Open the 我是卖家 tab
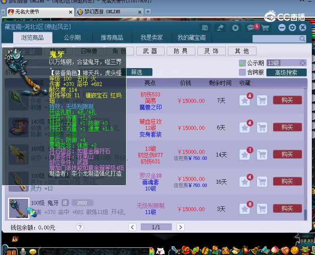The height and width of the screenshot is (255, 315). 152,37
